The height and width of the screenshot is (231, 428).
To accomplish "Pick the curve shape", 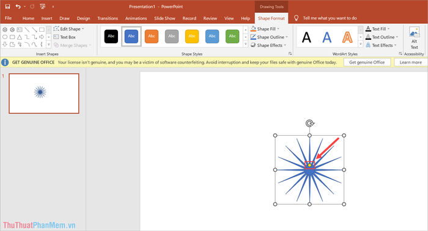I will pyautogui.click(x=34, y=44).
